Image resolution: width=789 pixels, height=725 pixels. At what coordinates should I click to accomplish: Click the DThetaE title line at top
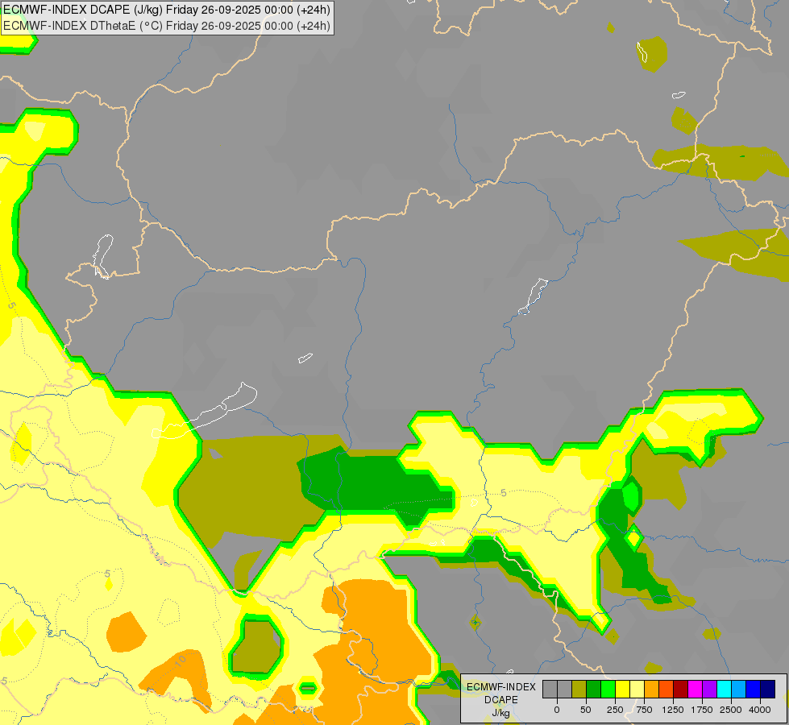[x=167, y=25]
